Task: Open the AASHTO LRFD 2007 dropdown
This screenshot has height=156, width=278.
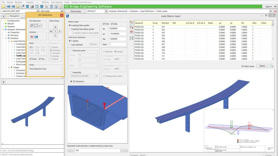Action: point(38,11)
